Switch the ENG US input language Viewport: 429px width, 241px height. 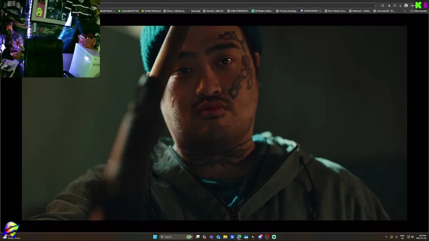402,237
